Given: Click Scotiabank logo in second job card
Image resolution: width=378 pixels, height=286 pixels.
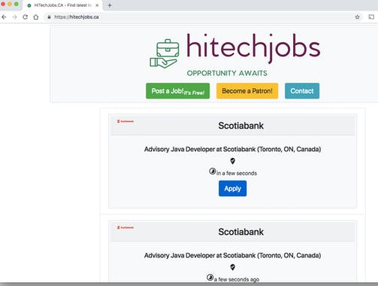Looking at the screenshot, I should (x=125, y=227).
